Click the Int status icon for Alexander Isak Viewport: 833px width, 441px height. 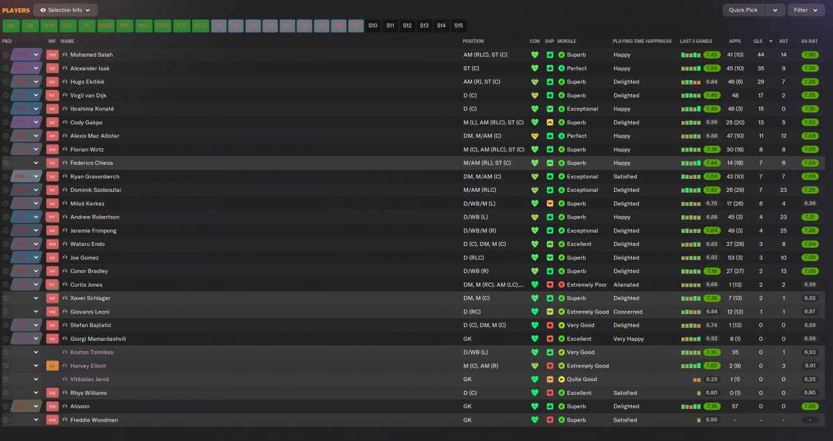(52, 68)
